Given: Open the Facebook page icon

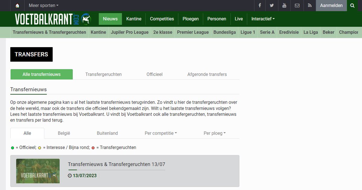Looking at the screenshot, I should (259, 5).
